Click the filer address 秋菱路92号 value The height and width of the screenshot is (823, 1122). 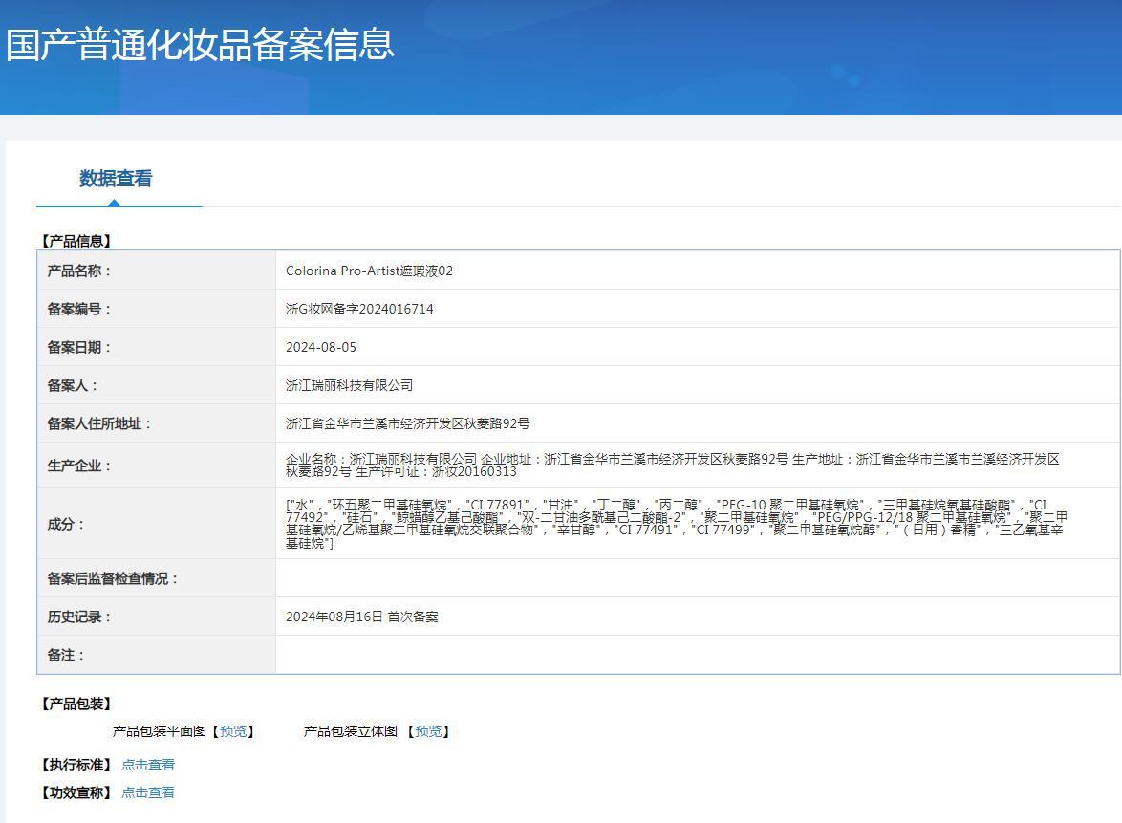coord(407,423)
